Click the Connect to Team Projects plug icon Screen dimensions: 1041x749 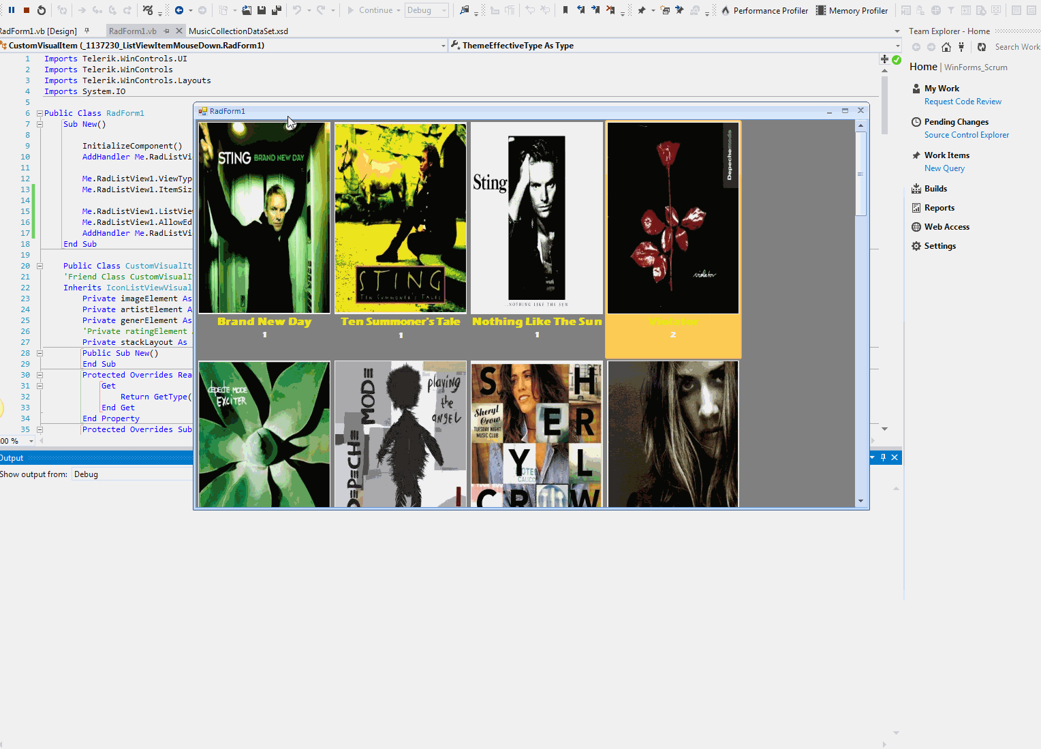[x=961, y=47]
